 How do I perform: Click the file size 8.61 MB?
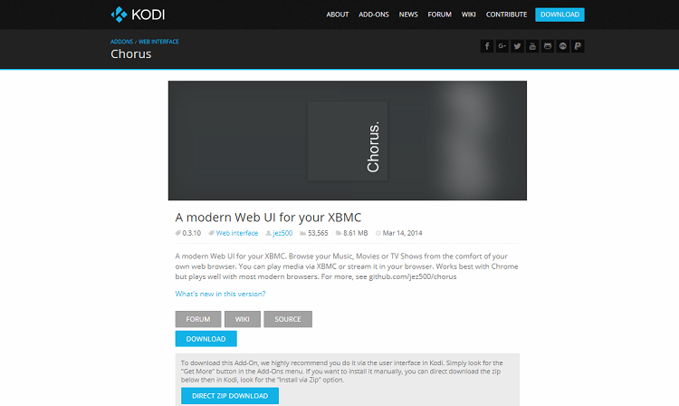(356, 233)
